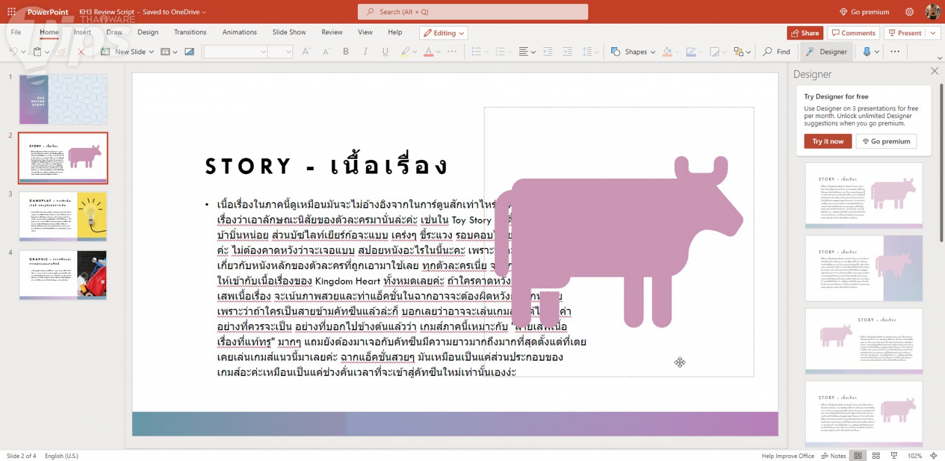Select slide 4 Graphic thumbnail
Viewport: 945px width, 461px height.
63,275
